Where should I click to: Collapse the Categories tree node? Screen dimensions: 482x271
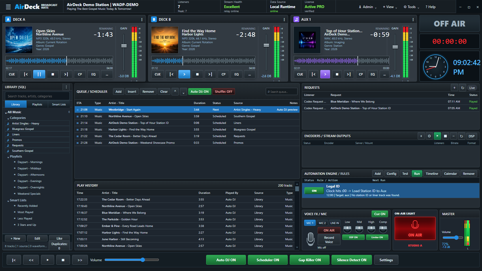point(8,118)
